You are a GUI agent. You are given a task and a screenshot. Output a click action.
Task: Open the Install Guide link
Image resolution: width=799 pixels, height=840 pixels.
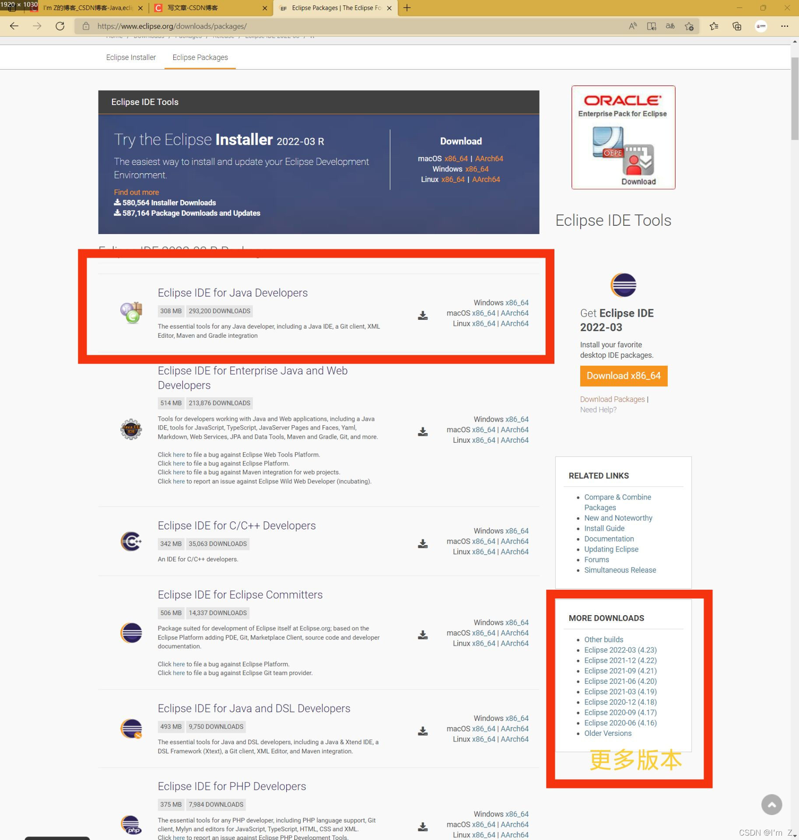[x=604, y=528]
